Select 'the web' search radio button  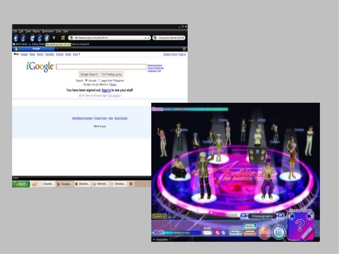pyautogui.click(x=87, y=80)
